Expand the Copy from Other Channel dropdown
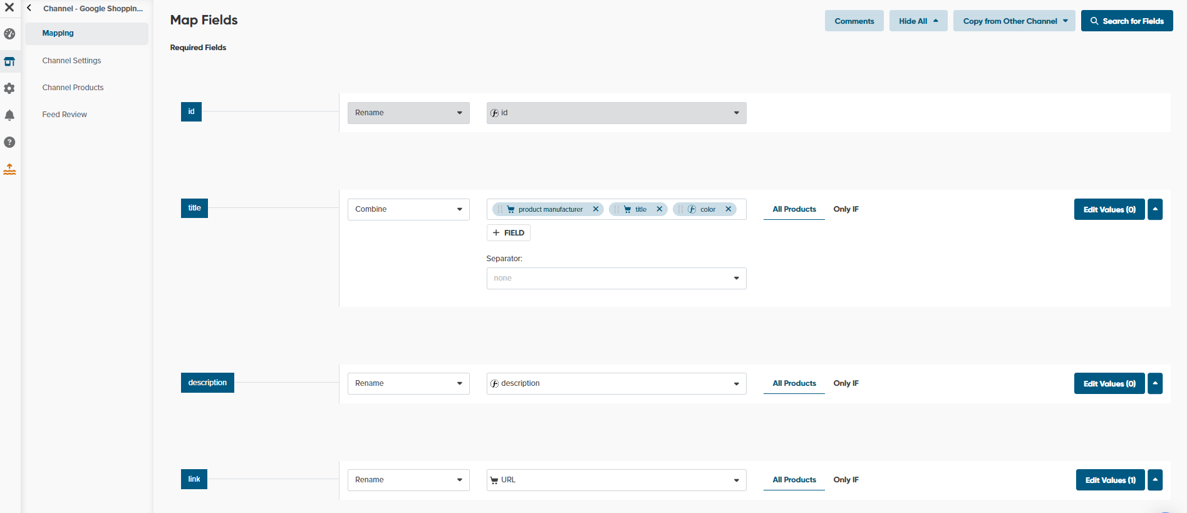1187x513 pixels. pyautogui.click(x=1014, y=21)
